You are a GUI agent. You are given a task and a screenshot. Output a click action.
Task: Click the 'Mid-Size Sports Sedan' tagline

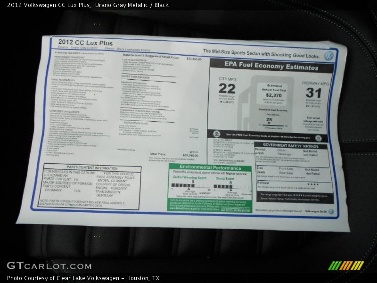261,54
